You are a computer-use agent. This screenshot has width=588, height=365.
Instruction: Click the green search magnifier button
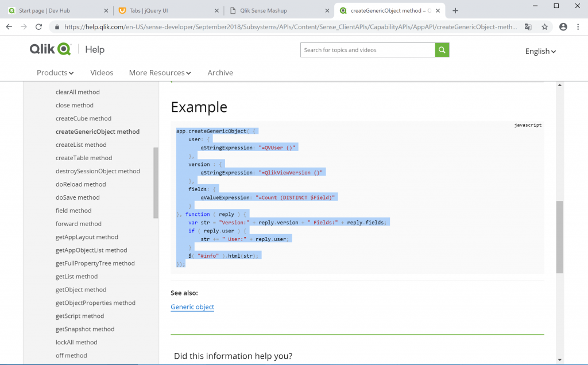443,50
